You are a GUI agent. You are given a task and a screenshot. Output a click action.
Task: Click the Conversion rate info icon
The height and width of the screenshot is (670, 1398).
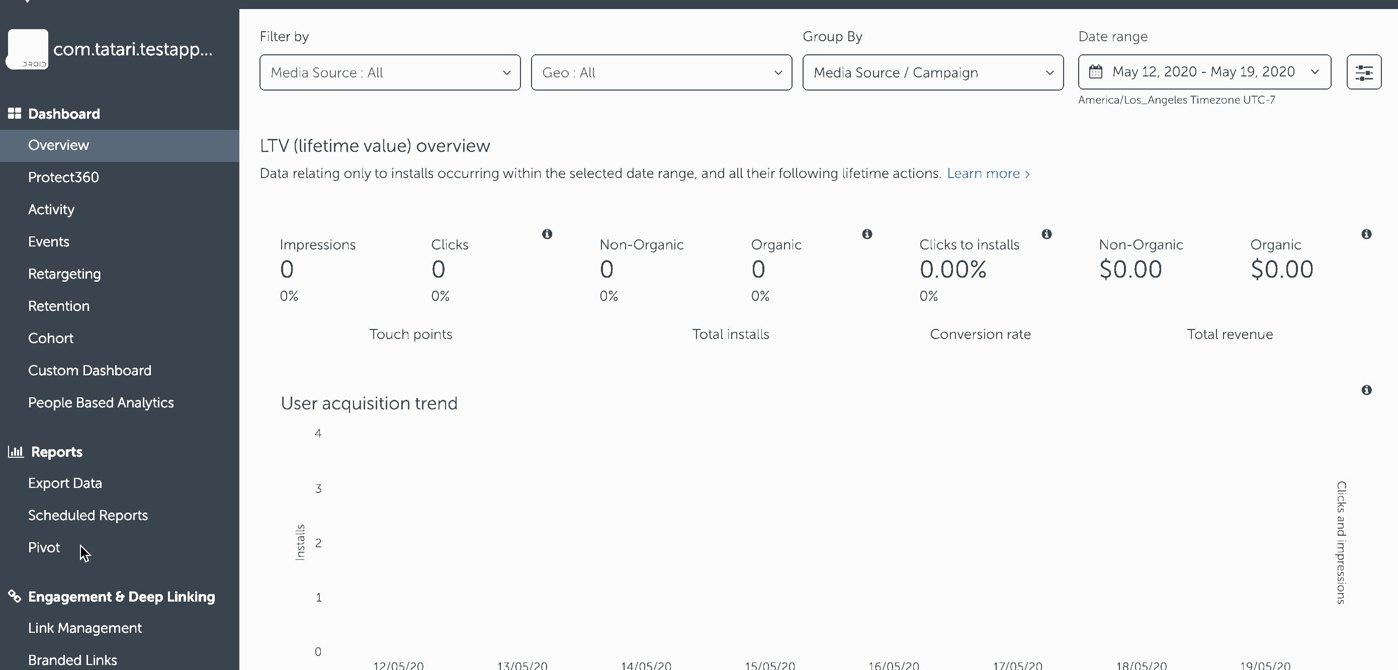click(1046, 234)
